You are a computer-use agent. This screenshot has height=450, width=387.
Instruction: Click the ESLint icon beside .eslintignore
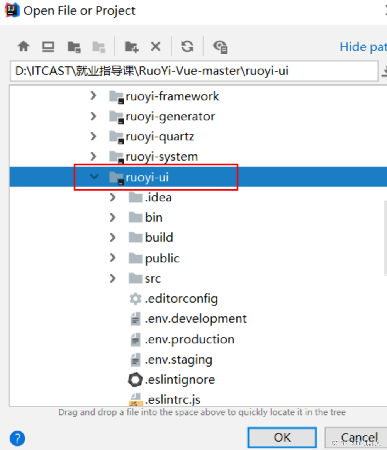click(135, 380)
